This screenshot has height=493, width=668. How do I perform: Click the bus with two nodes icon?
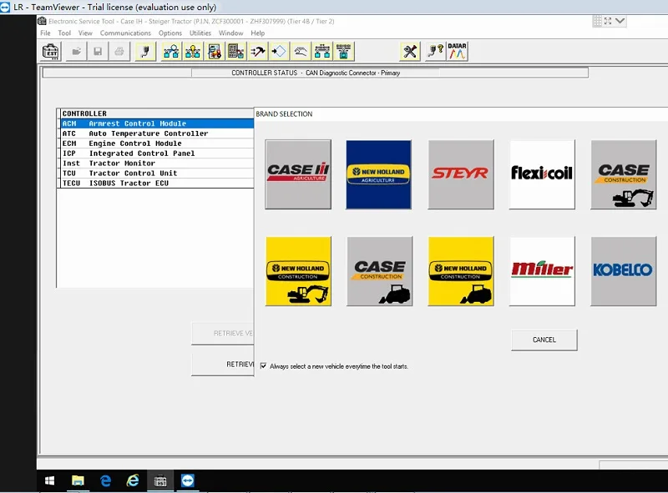(322, 52)
